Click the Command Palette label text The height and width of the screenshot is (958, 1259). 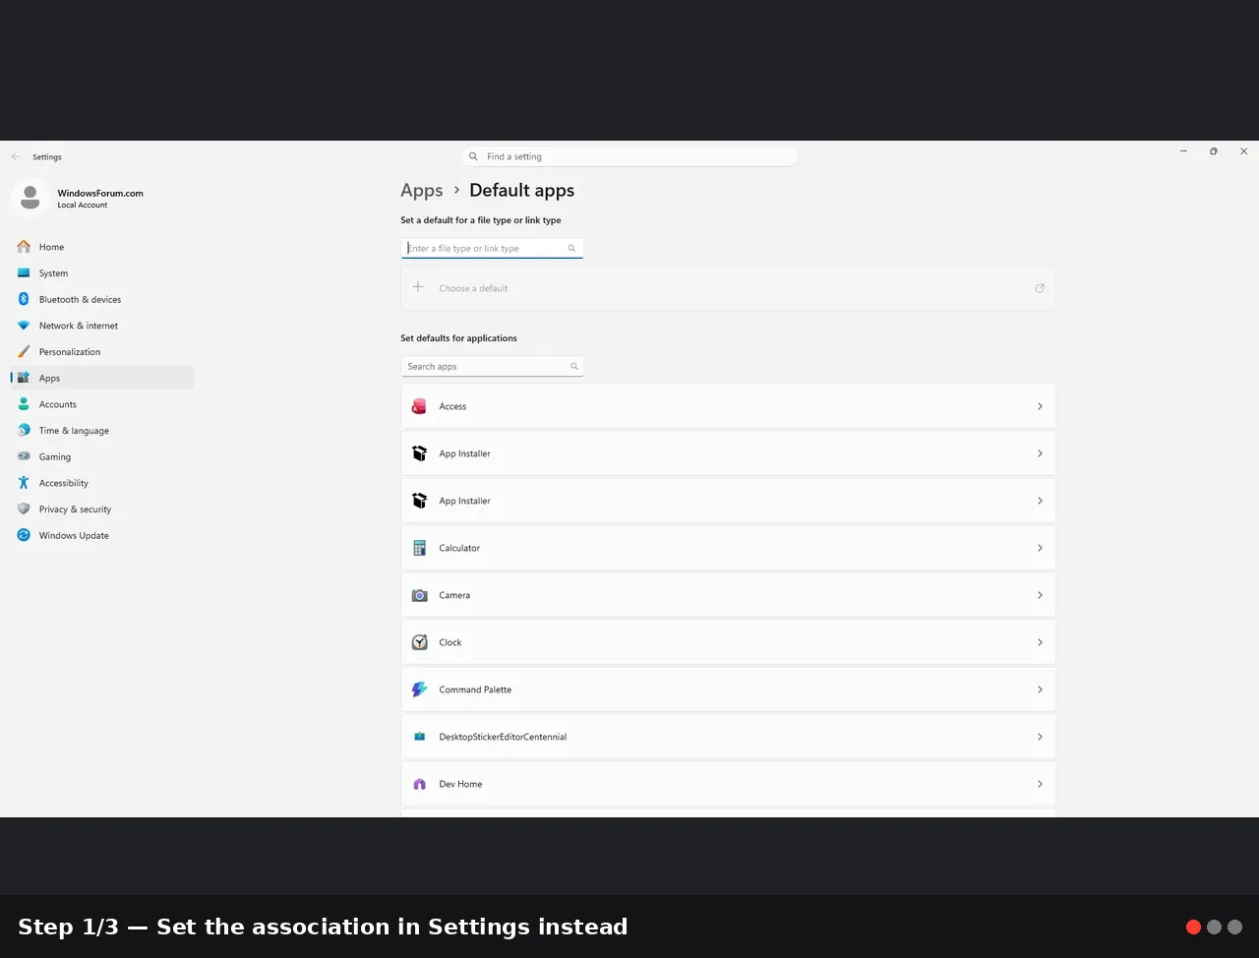(x=475, y=689)
